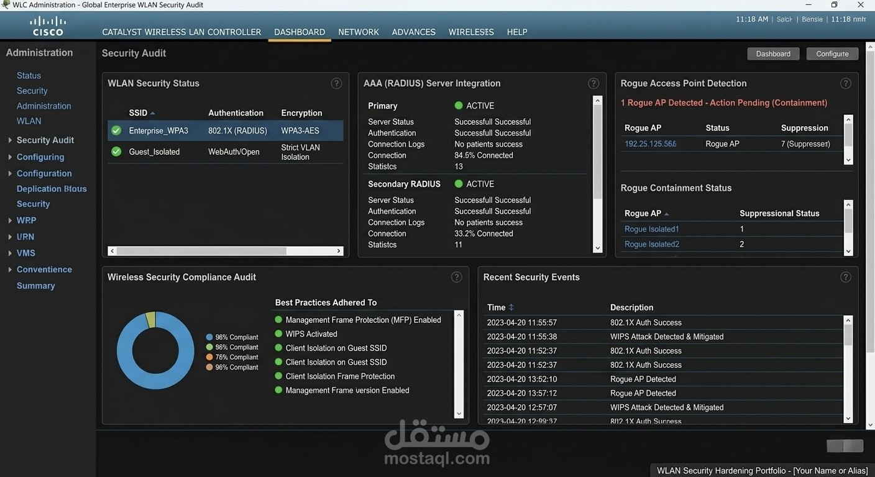
Task: Click down arrow of Best Practices scrollbar
Action: click(459, 414)
